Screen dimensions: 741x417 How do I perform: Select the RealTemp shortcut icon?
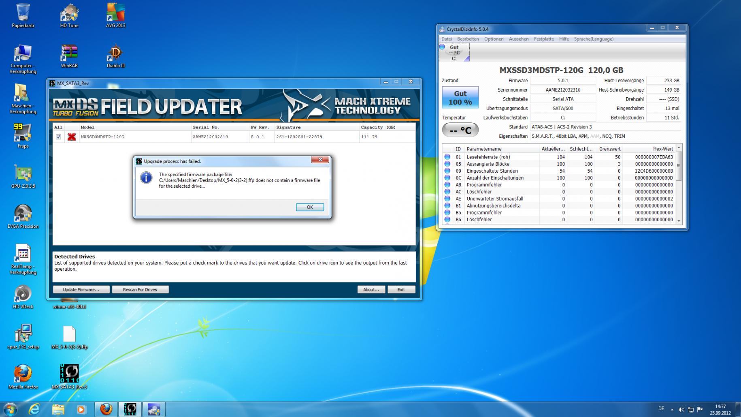(23, 259)
